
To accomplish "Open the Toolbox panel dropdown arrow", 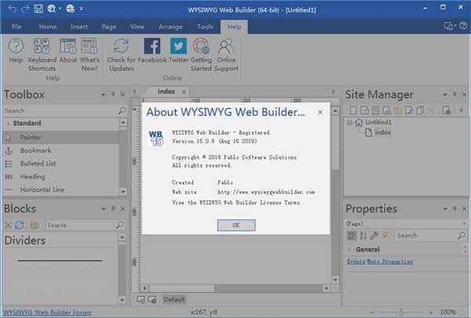I will point(104,95).
